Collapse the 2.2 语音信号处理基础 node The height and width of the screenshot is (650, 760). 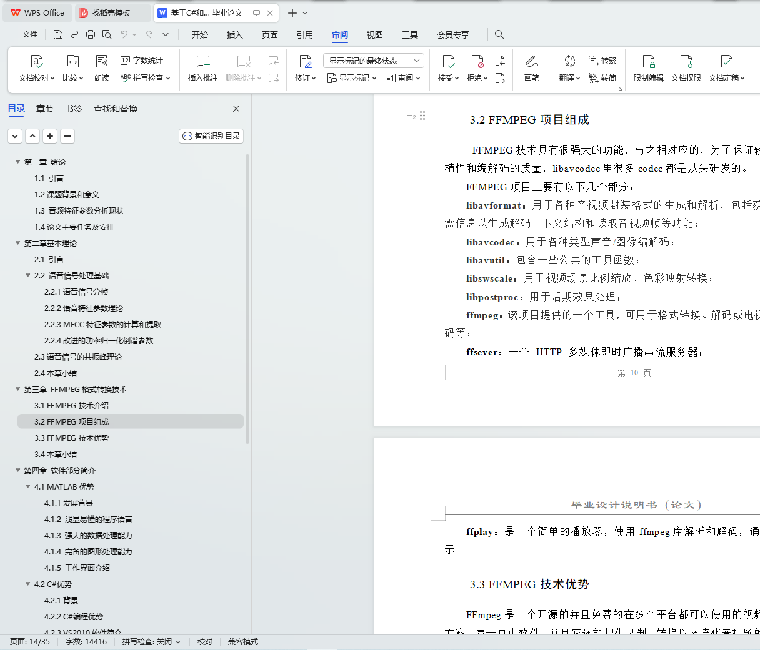coord(28,275)
